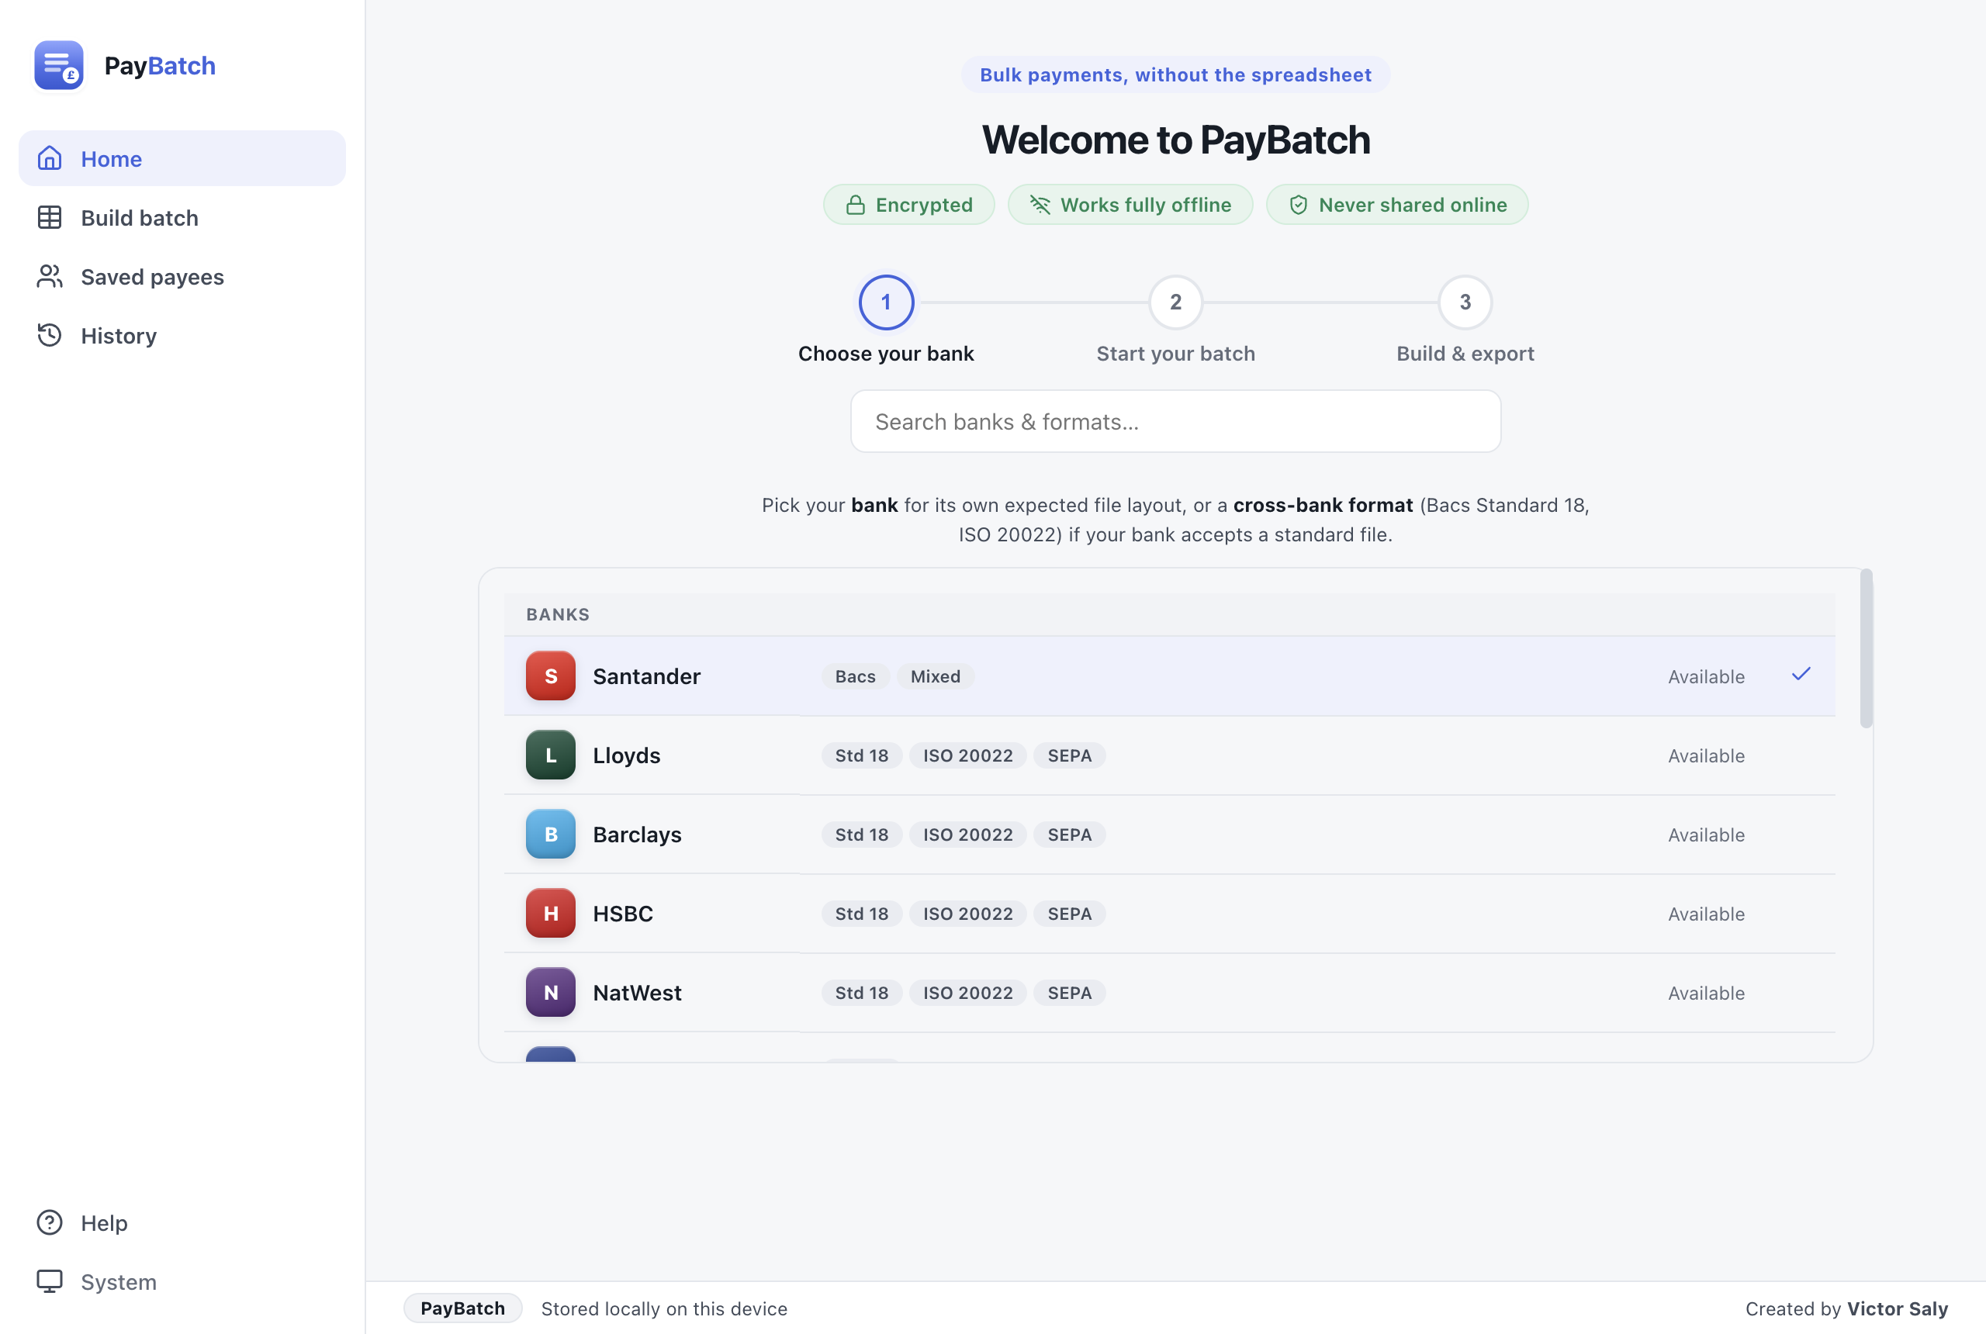
Task: Focus the Search banks & formats field
Action: (1176, 421)
